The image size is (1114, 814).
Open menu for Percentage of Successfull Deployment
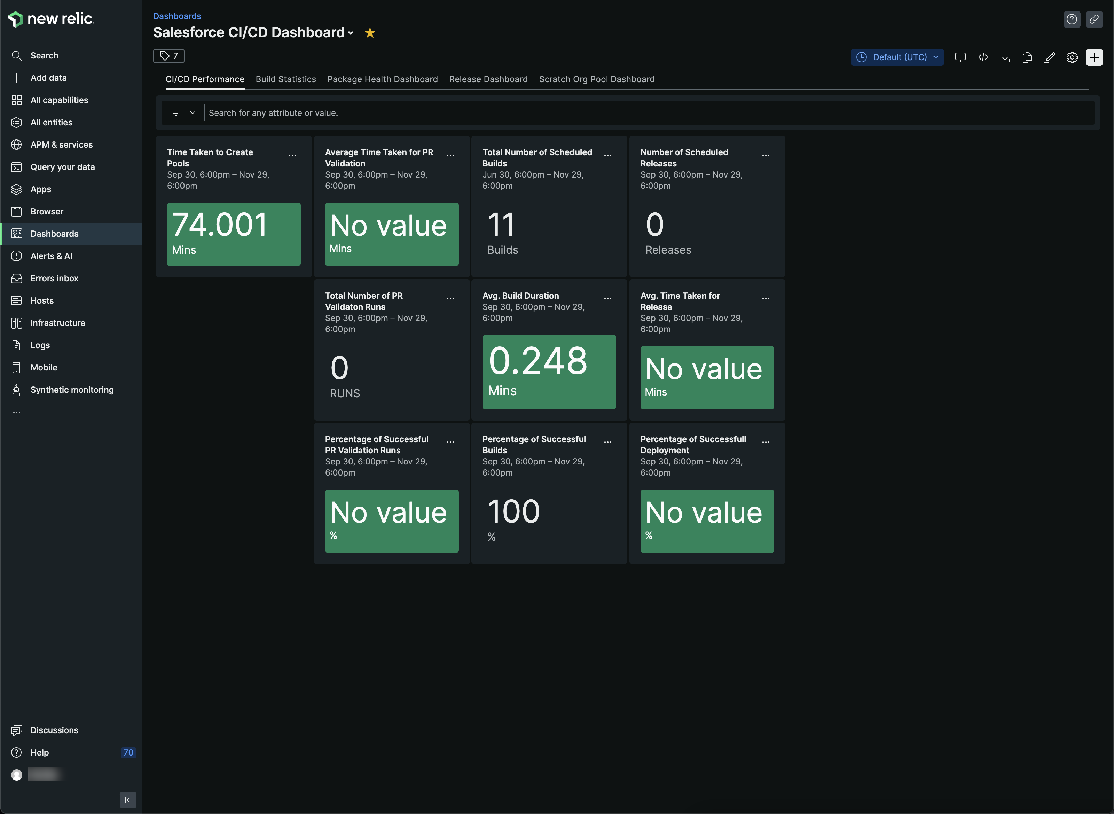pyautogui.click(x=766, y=441)
